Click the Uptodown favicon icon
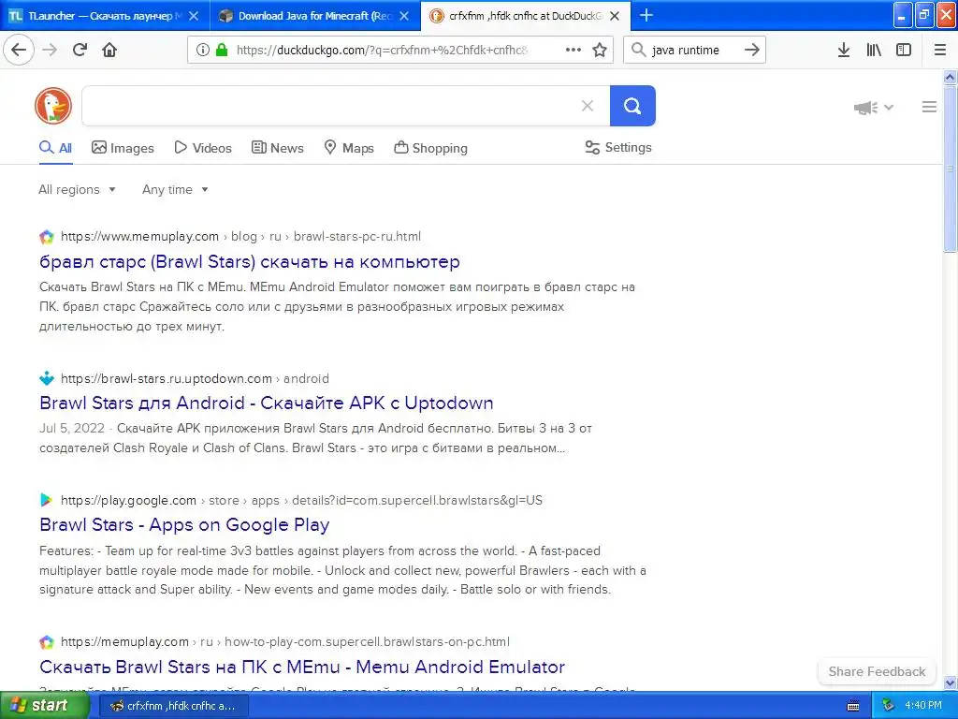Image resolution: width=958 pixels, height=719 pixels. (47, 378)
